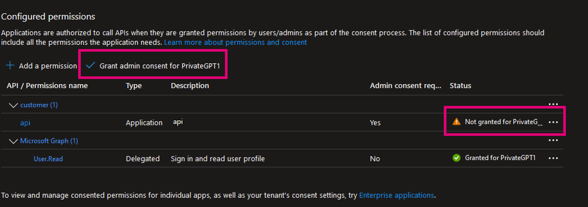The height and width of the screenshot is (207, 588).
Task: Select the User.Read permission link
Action: tap(48, 159)
